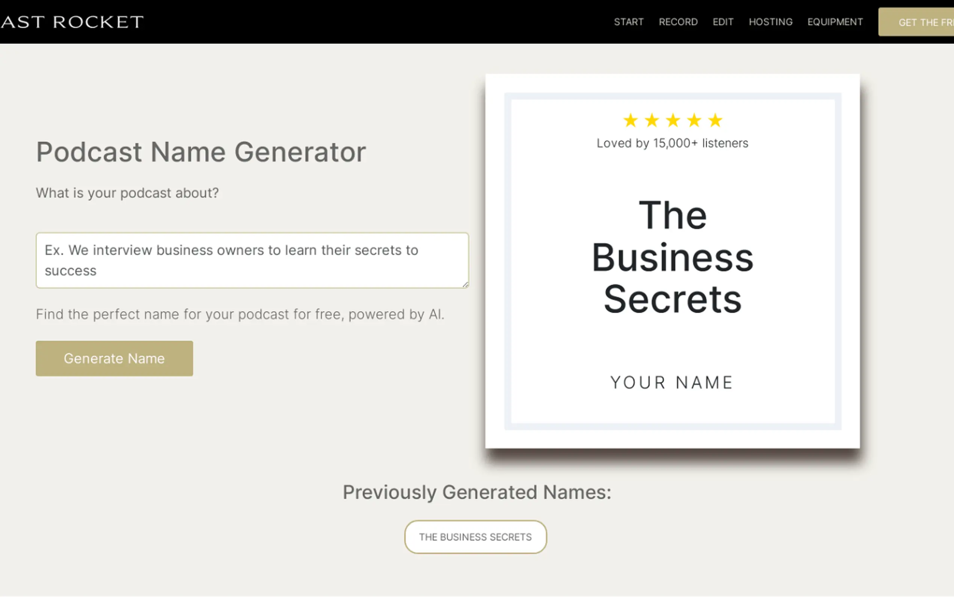Click The Business Secrets cover title
Viewport: 954px width, 597px height.
(672, 257)
